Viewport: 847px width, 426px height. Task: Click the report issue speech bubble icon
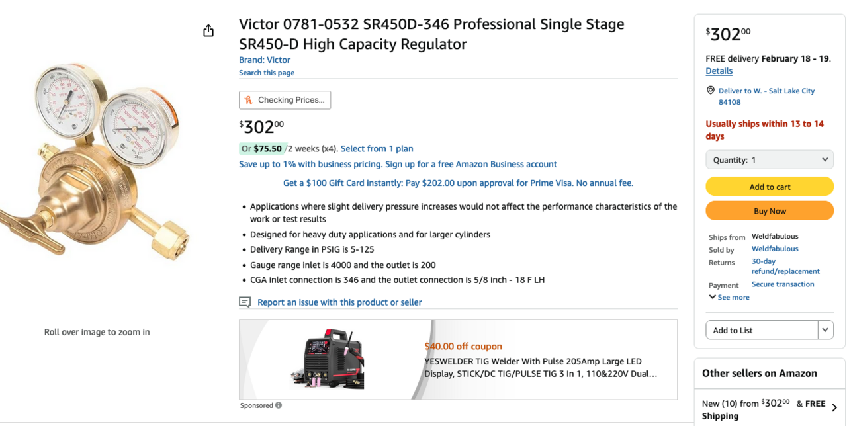[x=245, y=302]
